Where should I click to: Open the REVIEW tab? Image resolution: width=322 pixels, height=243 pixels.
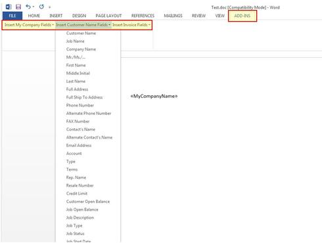pyautogui.click(x=198, y=16)
